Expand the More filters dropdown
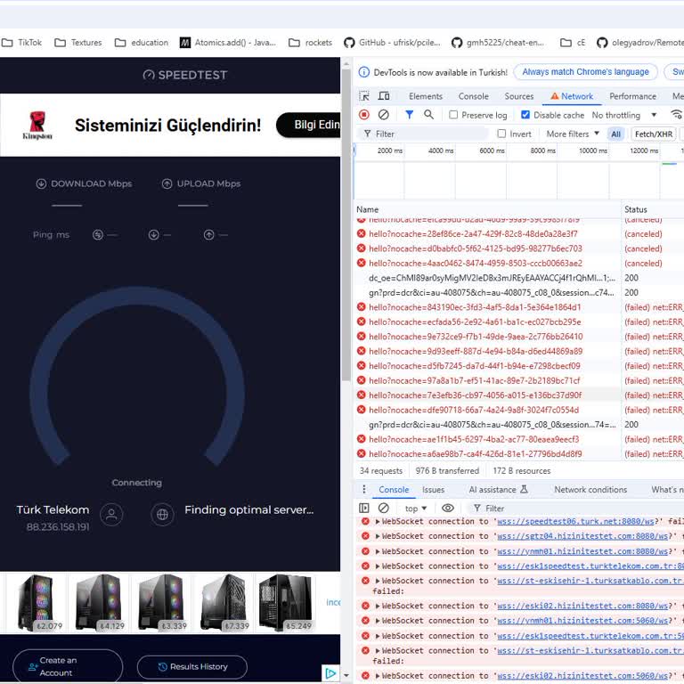The image size is (684, 684). click(x=573, y=134)
